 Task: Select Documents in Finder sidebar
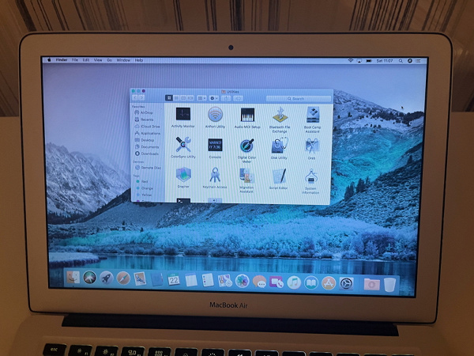pyautogui.click(x=147, y=147)
